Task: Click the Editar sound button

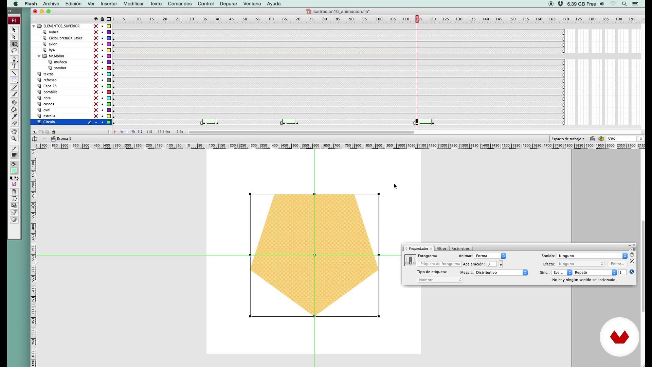Action: pyautogui.click(x=617, y=264)
